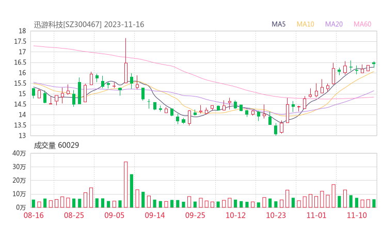Toggle the MA20 moving average legend
Image resolution: width=382 pixels, height=227 pixels.
pos(334,24)
